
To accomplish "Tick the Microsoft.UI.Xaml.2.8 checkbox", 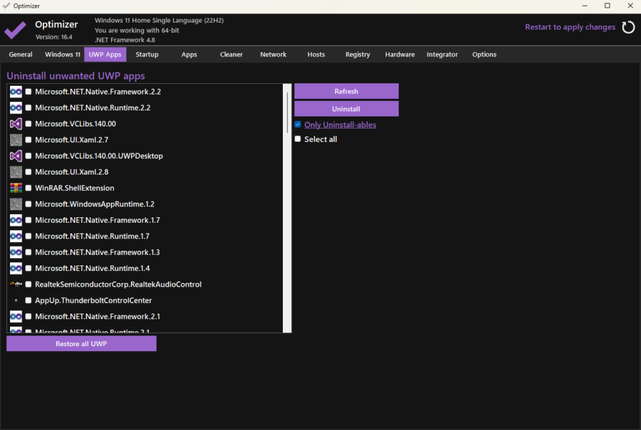I will (x=28, y=172).
